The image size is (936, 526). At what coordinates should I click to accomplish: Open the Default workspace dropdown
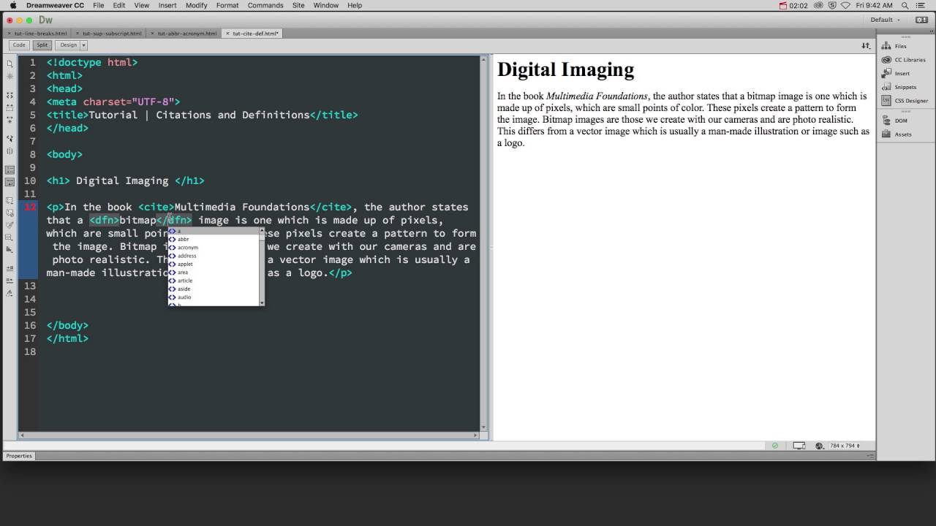pos(886,20)
